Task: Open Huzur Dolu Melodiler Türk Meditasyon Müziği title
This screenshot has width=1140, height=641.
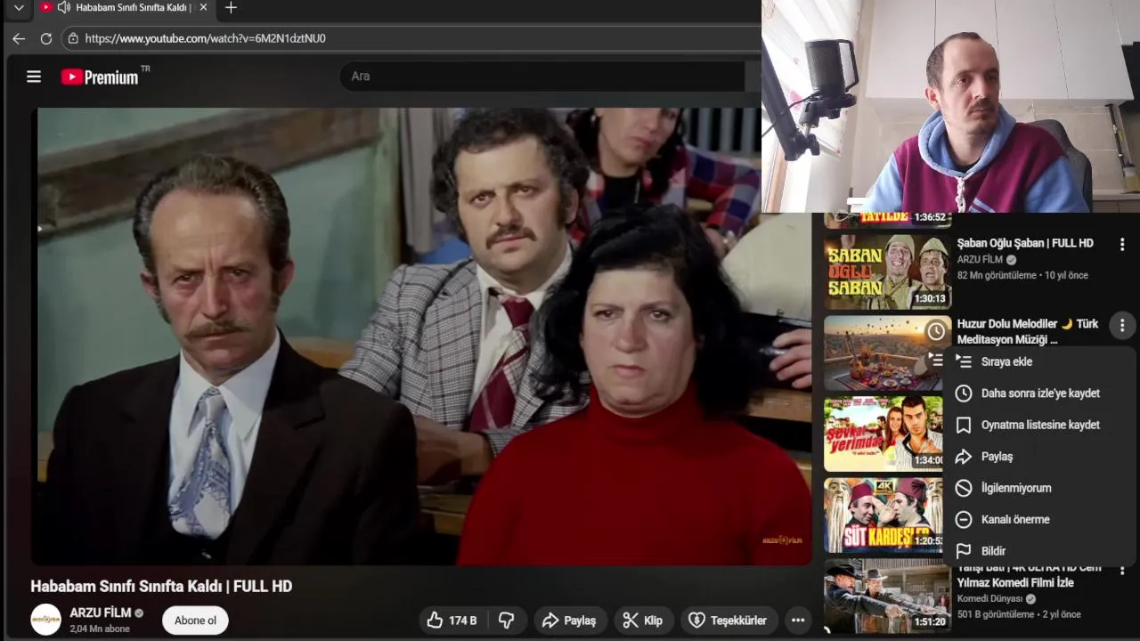Action: [1028, 331]
